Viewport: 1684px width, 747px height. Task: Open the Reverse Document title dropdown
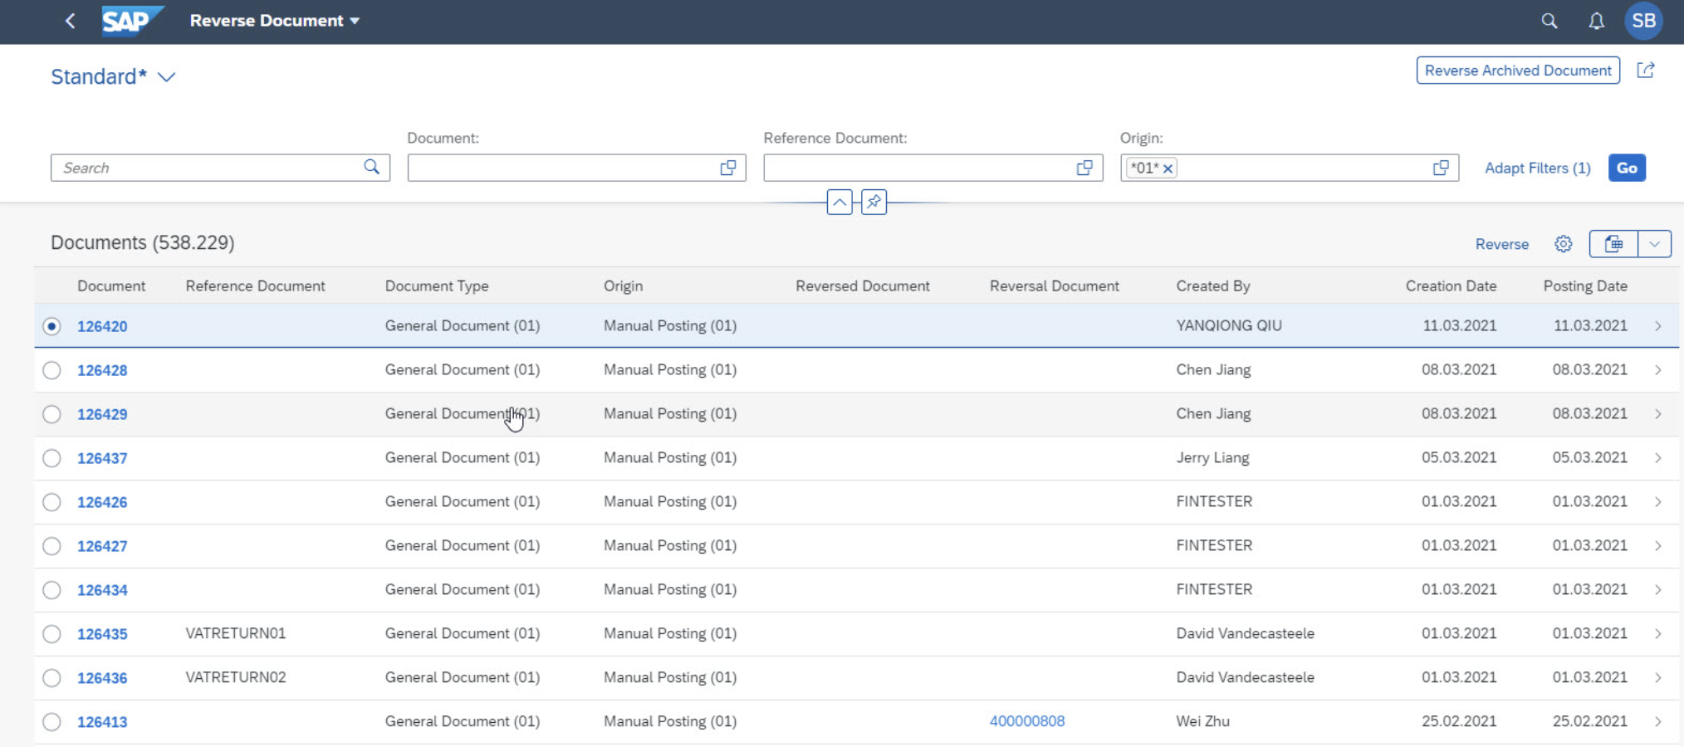click(x=275, y=21)
